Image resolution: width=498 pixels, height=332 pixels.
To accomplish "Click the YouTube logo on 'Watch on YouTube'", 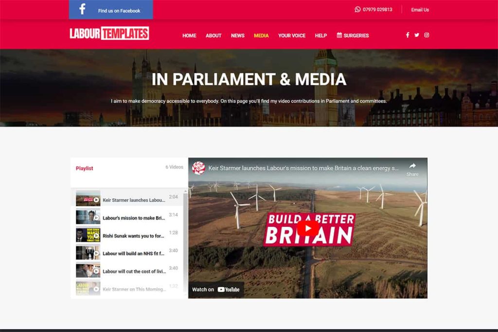I will click(228, 289).
